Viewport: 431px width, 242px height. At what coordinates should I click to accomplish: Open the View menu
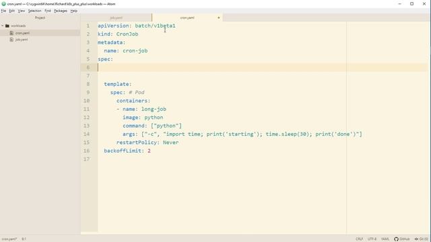pos(21,11)
